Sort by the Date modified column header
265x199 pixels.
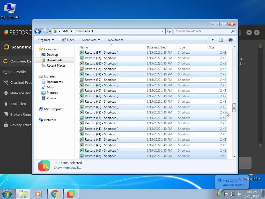pos(161,47)
